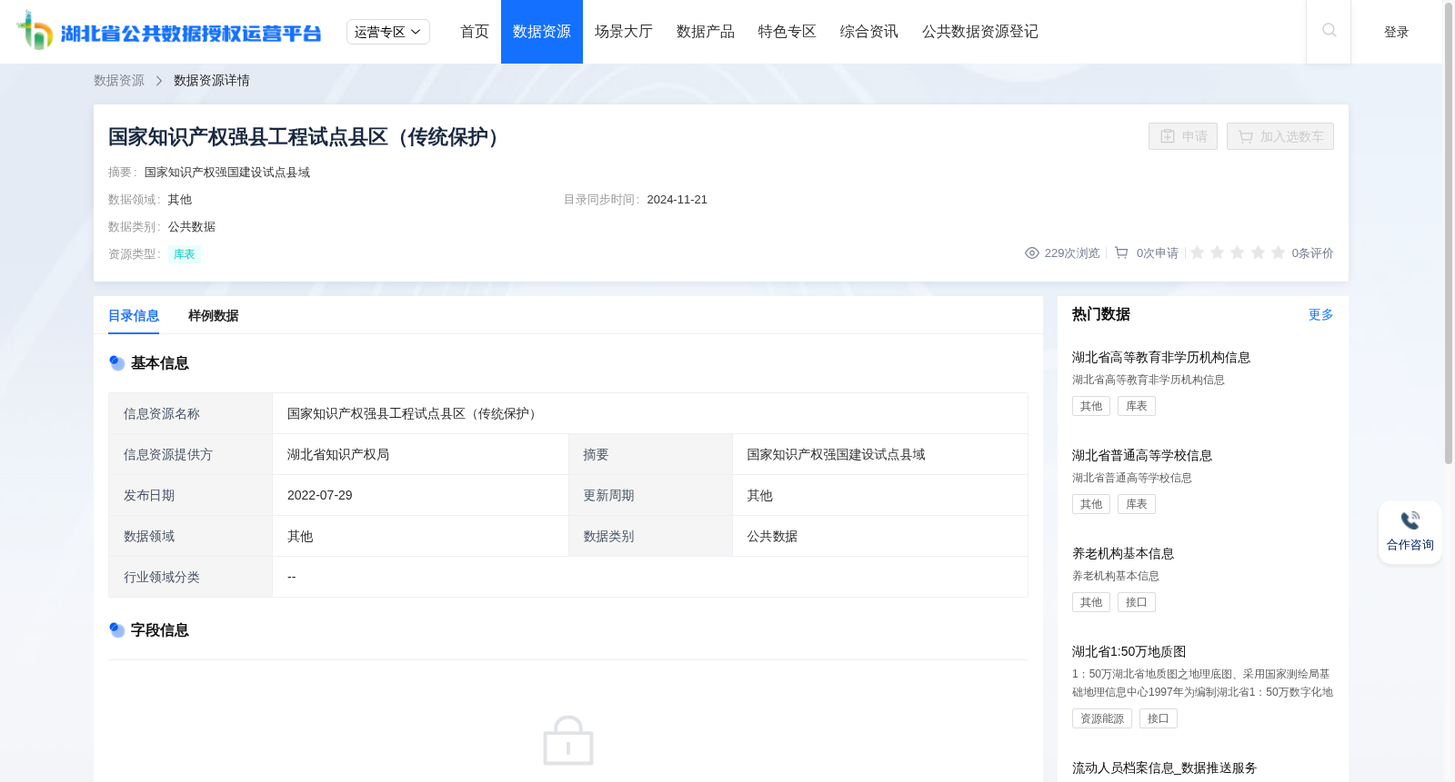Click the 数据资源 breadcrumb link
Screen dimensions: 1455x782
(119, 81)
